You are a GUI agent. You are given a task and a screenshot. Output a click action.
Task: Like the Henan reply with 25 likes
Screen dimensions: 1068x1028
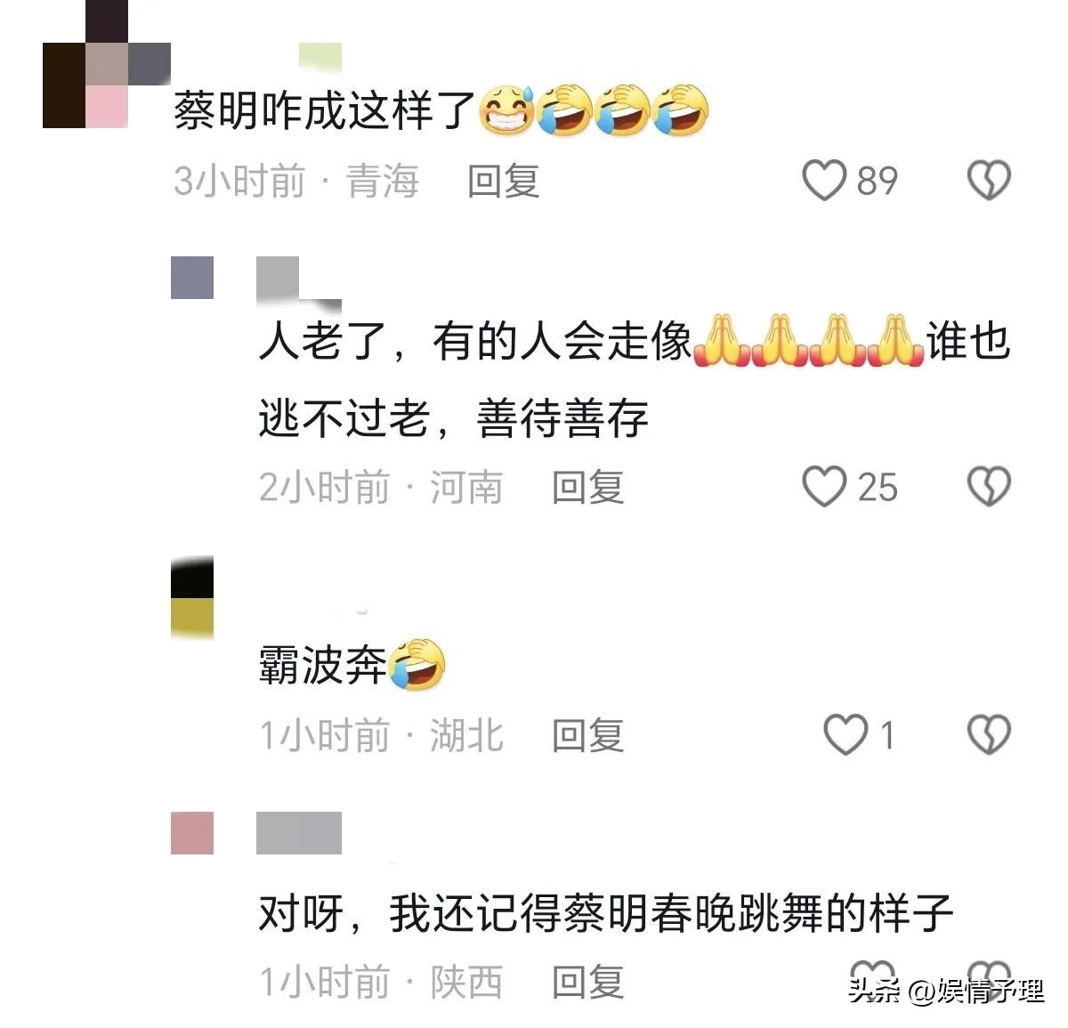point(824,487)
